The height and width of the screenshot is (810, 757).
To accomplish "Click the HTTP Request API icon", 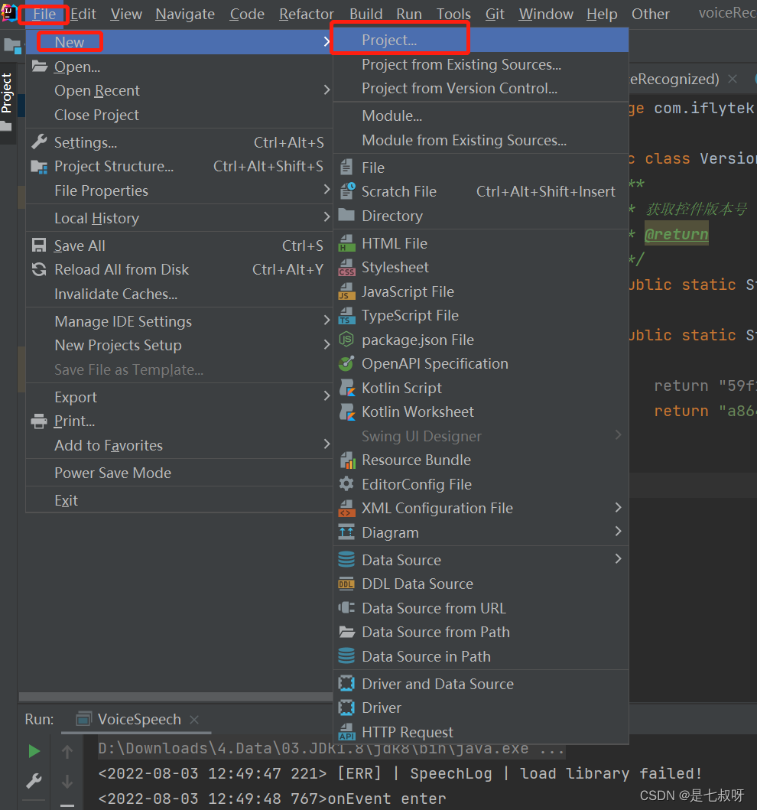I will click(x=346, y=732).
